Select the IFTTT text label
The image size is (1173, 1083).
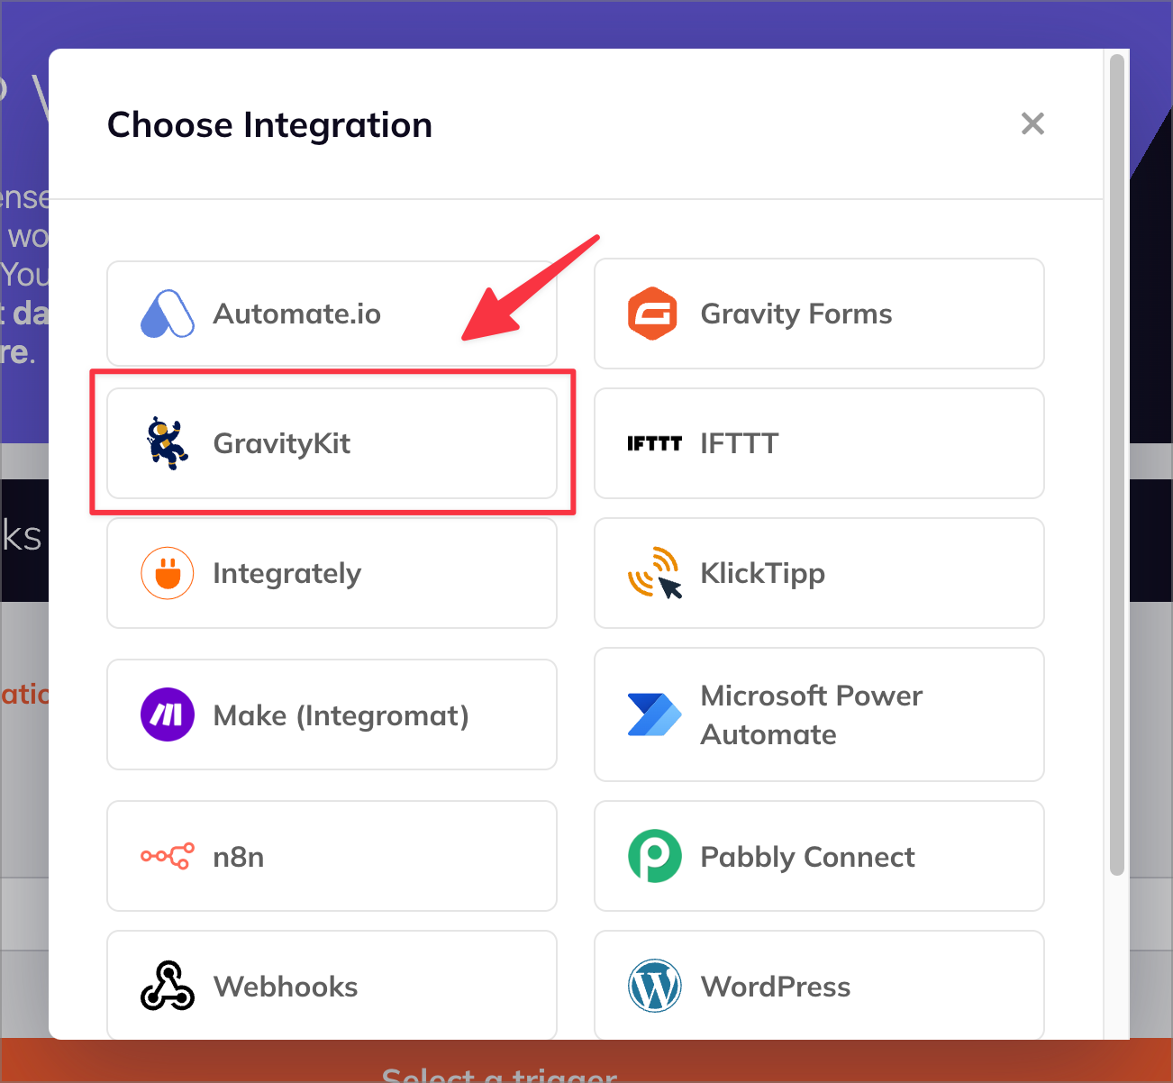(740, 443)
